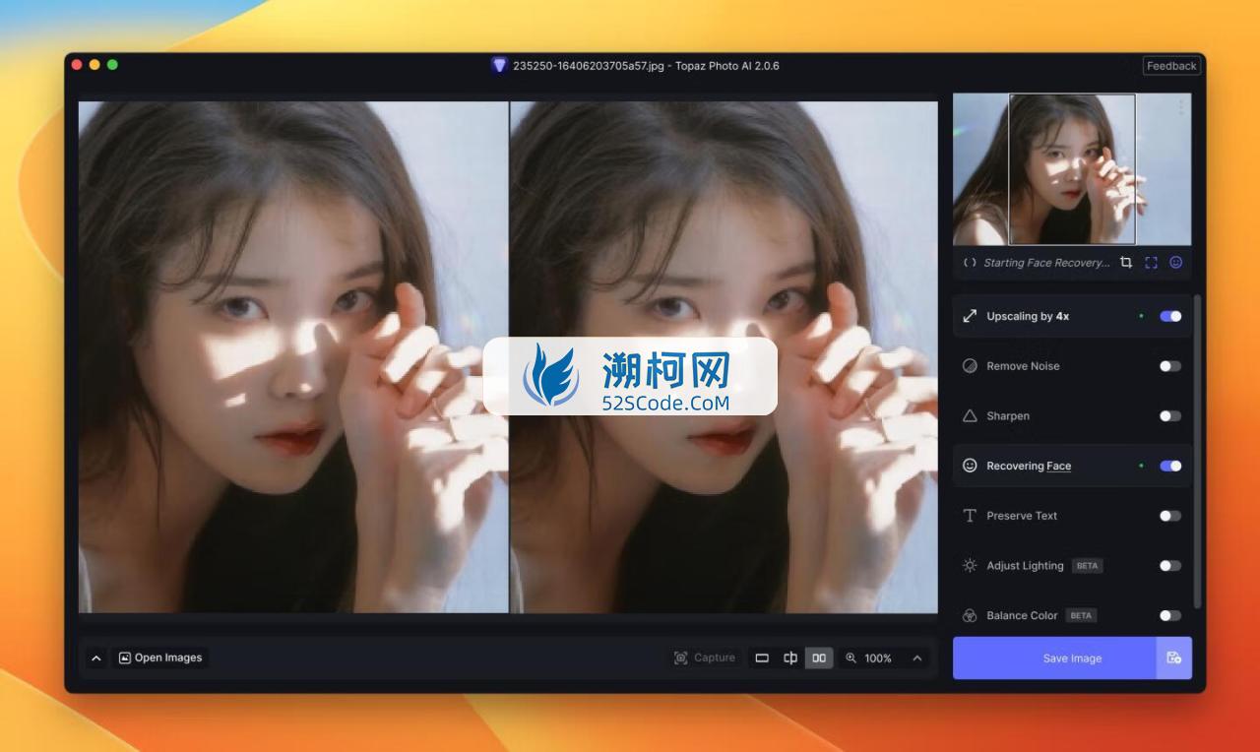Enable the Balance Color toggle

point(1170,616)
